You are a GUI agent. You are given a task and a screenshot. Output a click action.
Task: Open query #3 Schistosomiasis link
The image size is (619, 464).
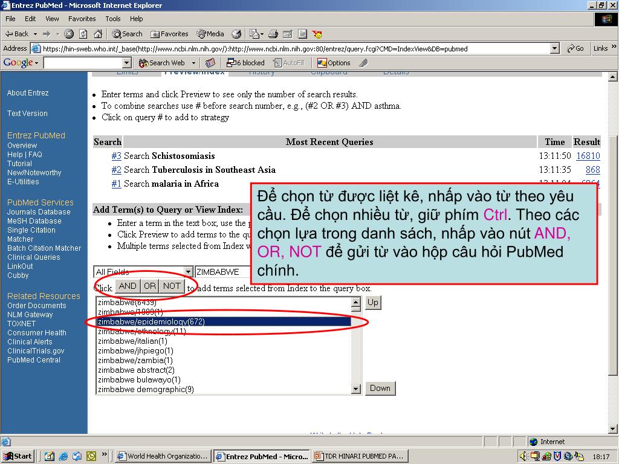pos(116,156)
